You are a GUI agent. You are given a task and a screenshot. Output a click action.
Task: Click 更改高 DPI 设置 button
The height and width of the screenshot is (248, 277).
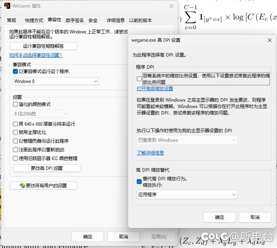(x=47, y=168)
